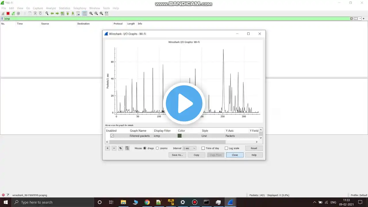
Task: Jump to the first packet icon
Action: [x=68, y=14]
